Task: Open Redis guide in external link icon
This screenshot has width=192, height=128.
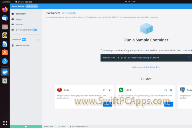Action: (104, 90)
